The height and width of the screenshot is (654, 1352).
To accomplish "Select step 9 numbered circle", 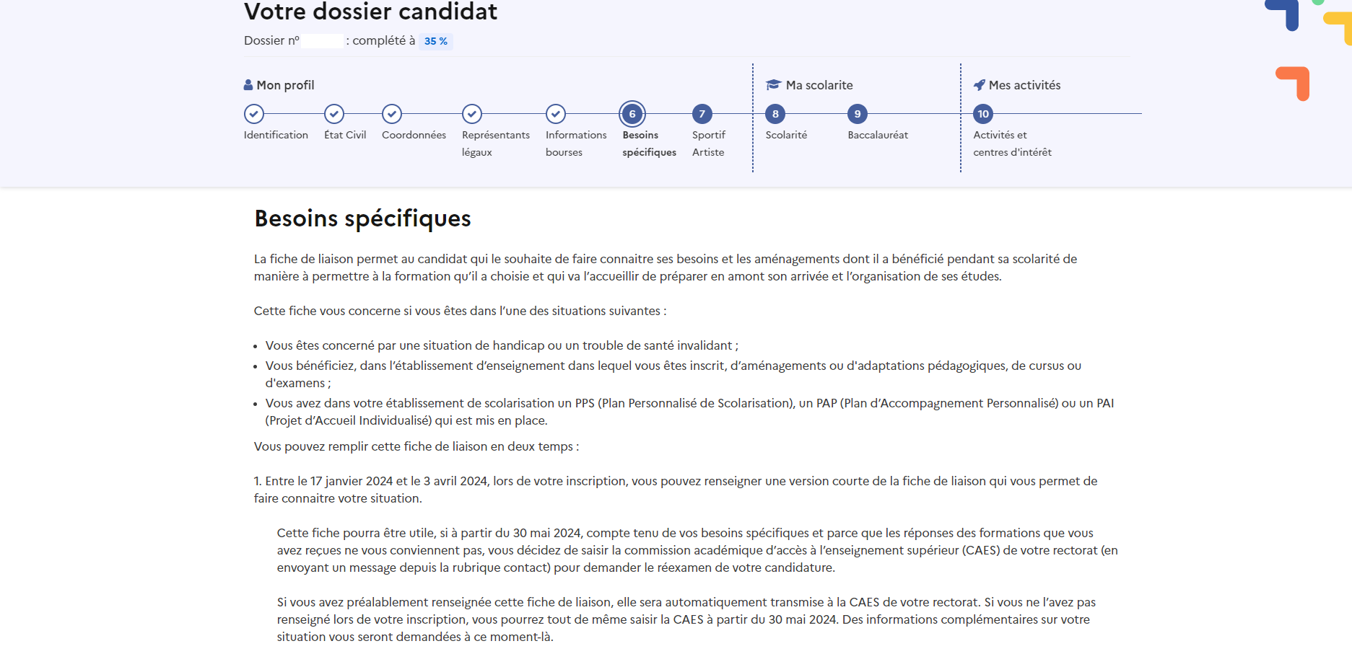I will (857, 114).
